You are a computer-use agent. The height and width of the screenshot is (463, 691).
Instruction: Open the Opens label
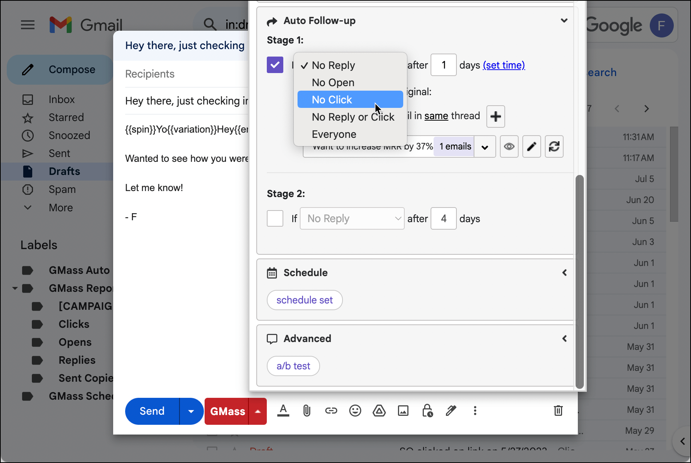tap(75, 342)
